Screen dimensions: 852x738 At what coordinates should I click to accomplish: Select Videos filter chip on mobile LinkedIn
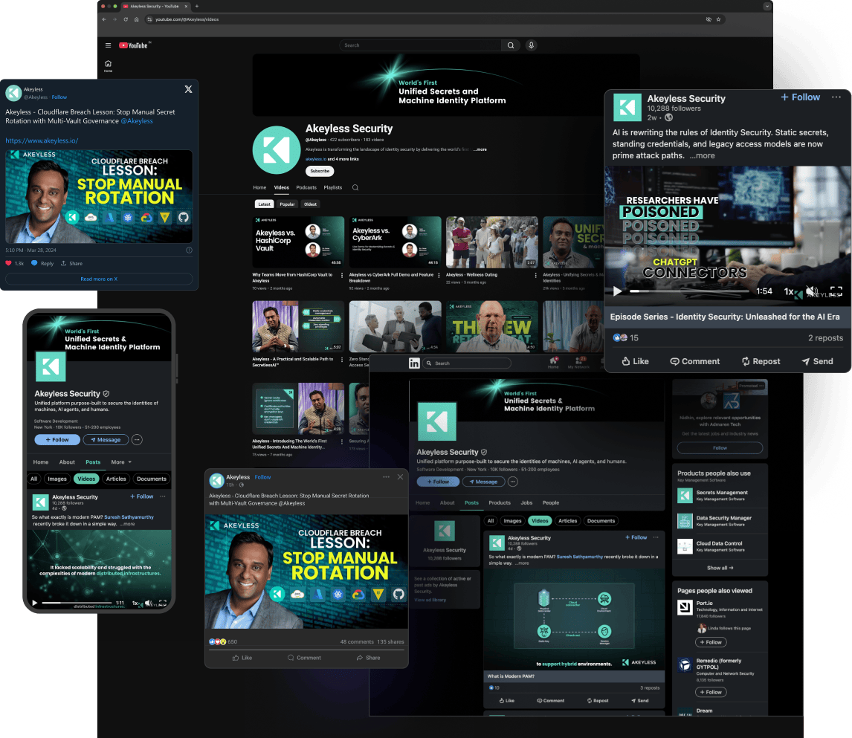coord(86,479)
